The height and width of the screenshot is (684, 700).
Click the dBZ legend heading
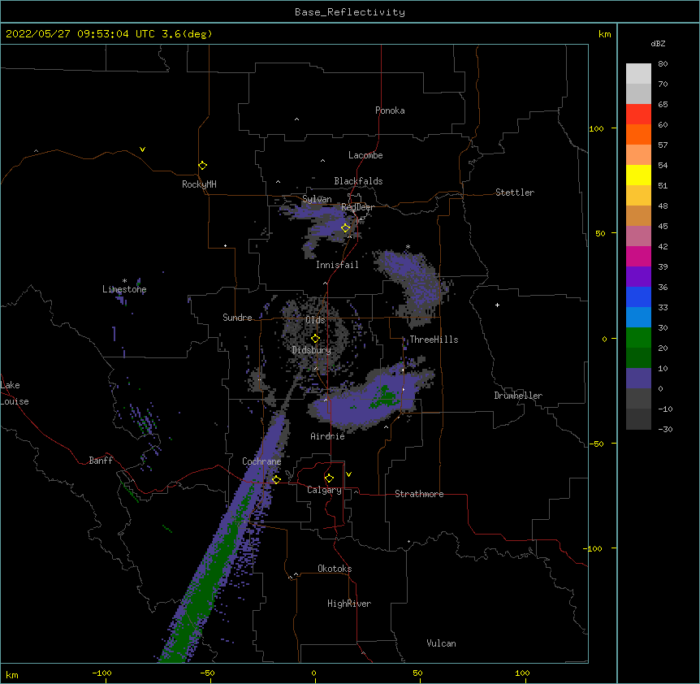[658, 43]
